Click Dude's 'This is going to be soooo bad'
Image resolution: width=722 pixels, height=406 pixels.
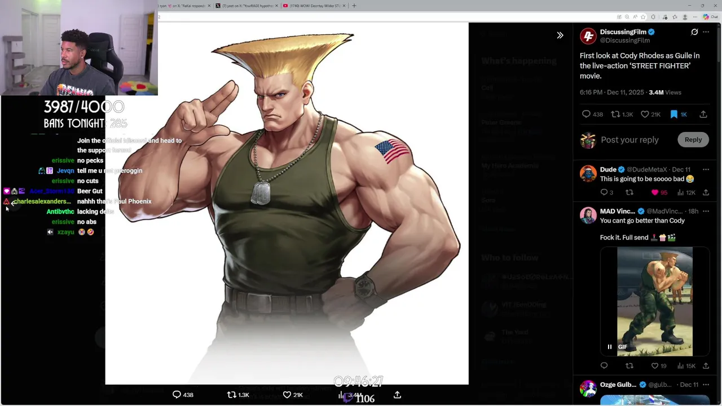tap(646, 179)
